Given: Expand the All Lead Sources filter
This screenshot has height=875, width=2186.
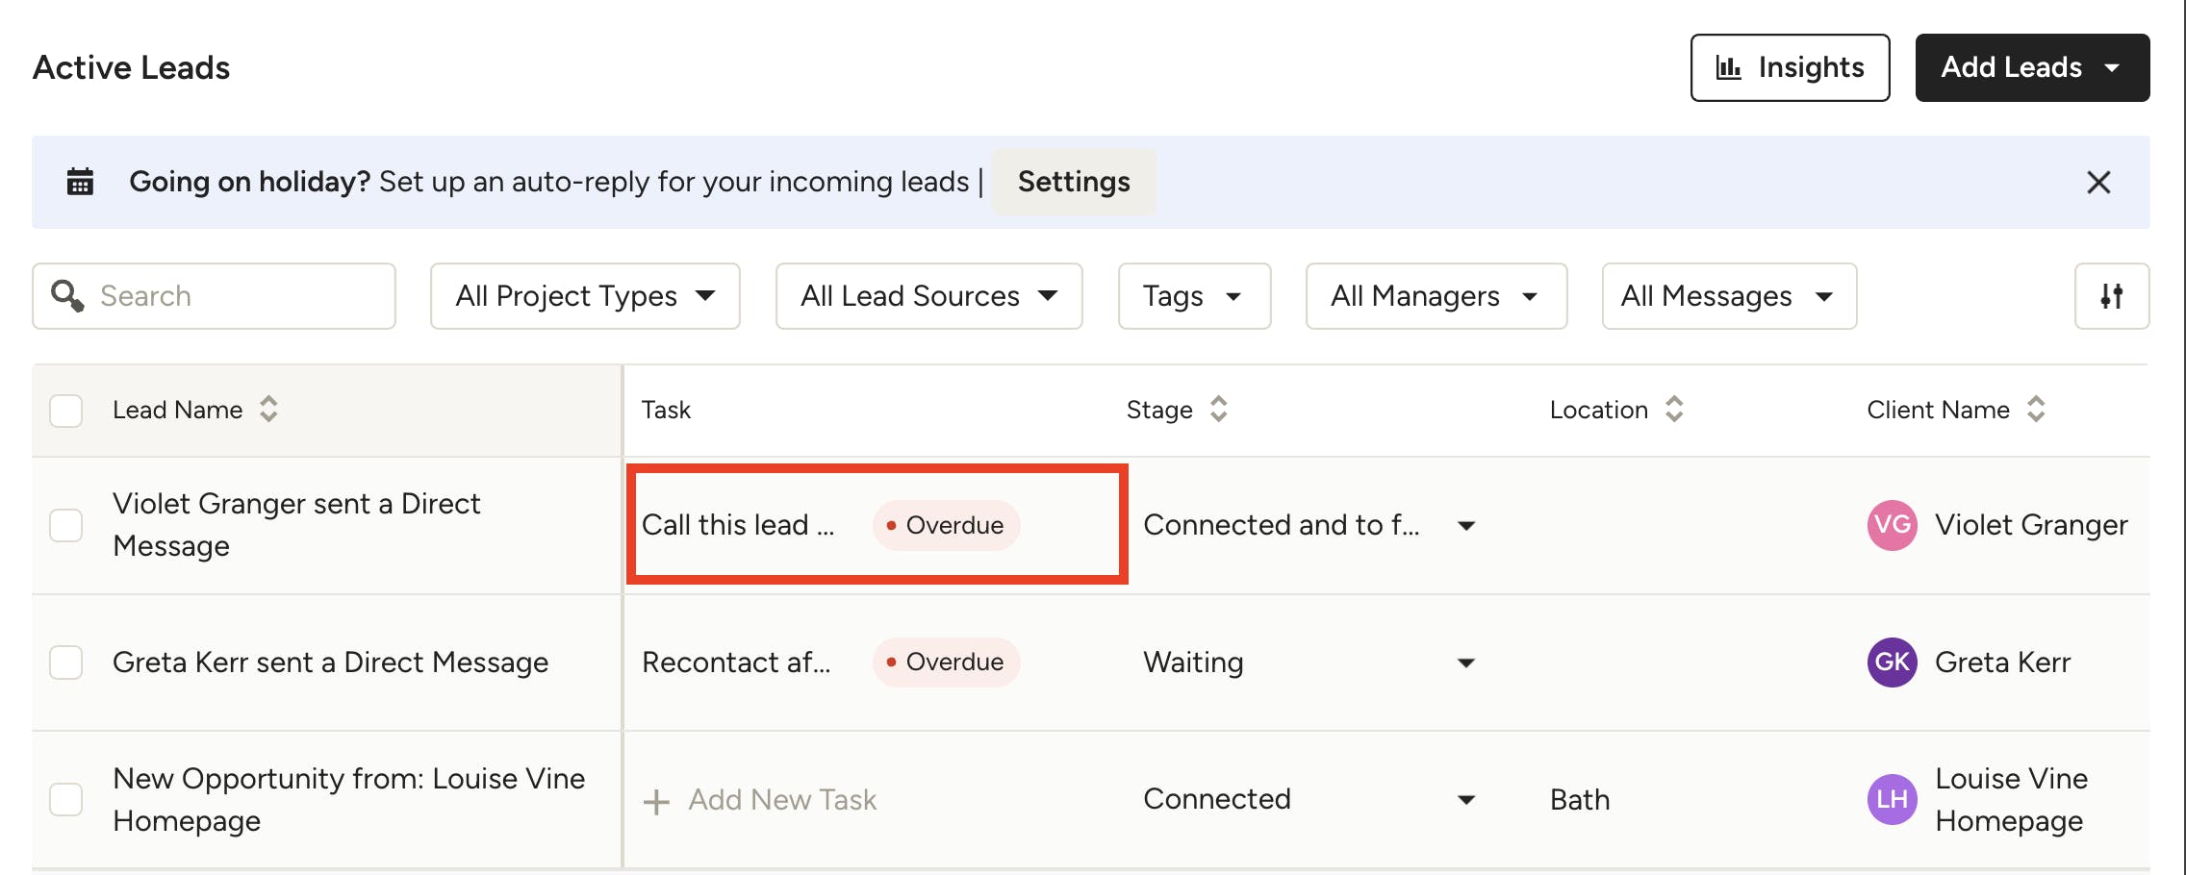Looking at the screenshot, I should coord(928,296).
